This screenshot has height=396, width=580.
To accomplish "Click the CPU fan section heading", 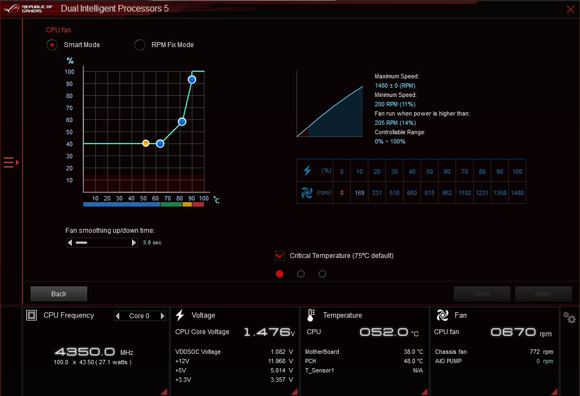I will point(59,30).
